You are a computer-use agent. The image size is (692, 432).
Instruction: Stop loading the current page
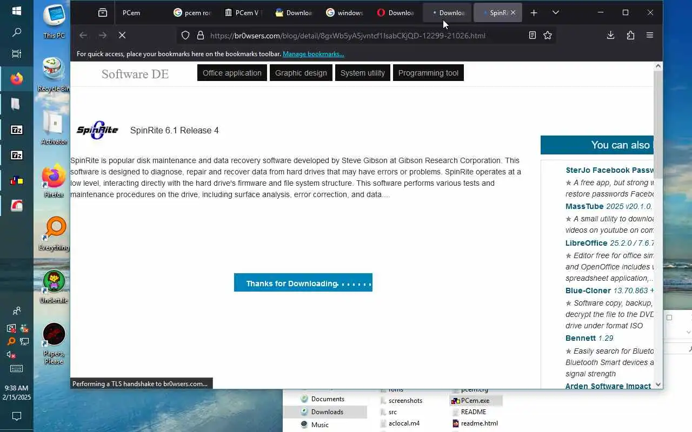[x=122, y=35]
